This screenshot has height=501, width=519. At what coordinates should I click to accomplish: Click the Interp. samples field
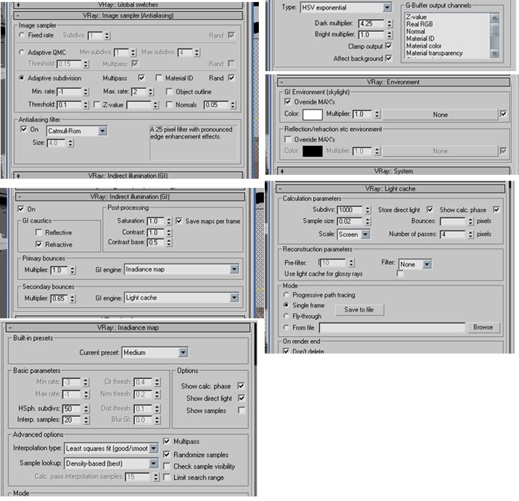click(x=72, y=420)
